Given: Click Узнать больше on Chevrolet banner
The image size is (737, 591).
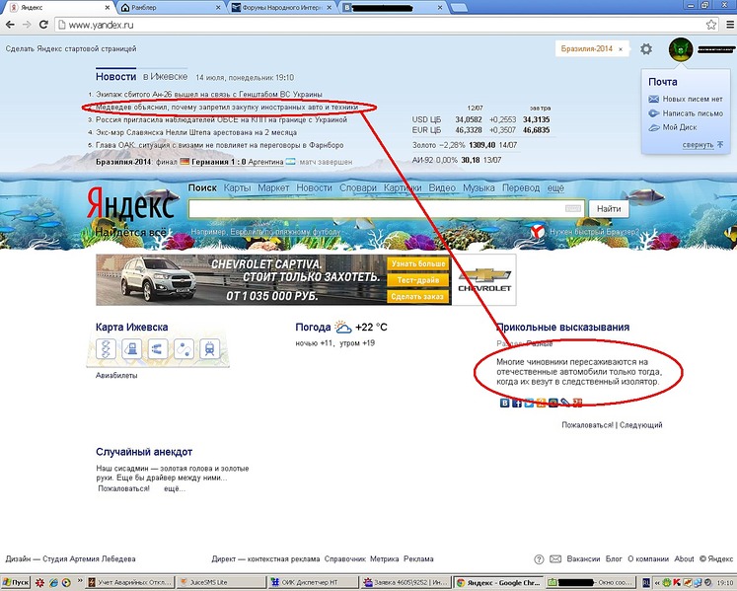Looking at the screenshot, I should 418,263.
